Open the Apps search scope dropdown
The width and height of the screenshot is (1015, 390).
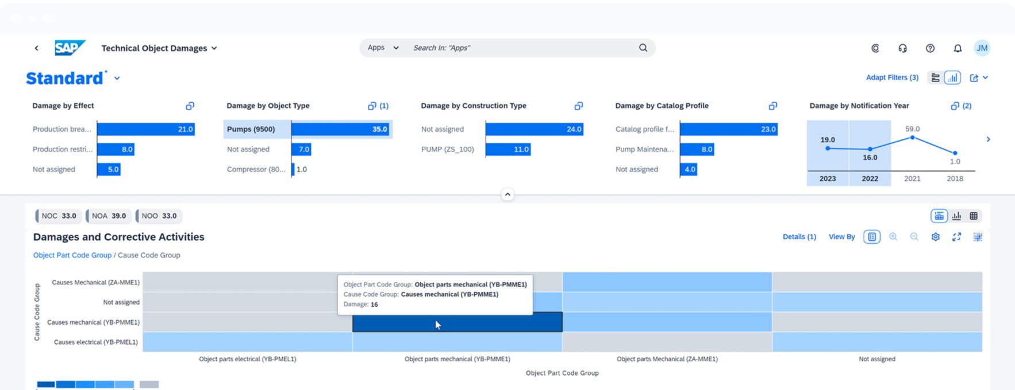[x=383, y=48]
